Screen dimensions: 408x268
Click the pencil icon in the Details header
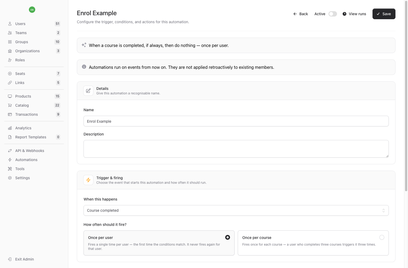coord(88,91)
